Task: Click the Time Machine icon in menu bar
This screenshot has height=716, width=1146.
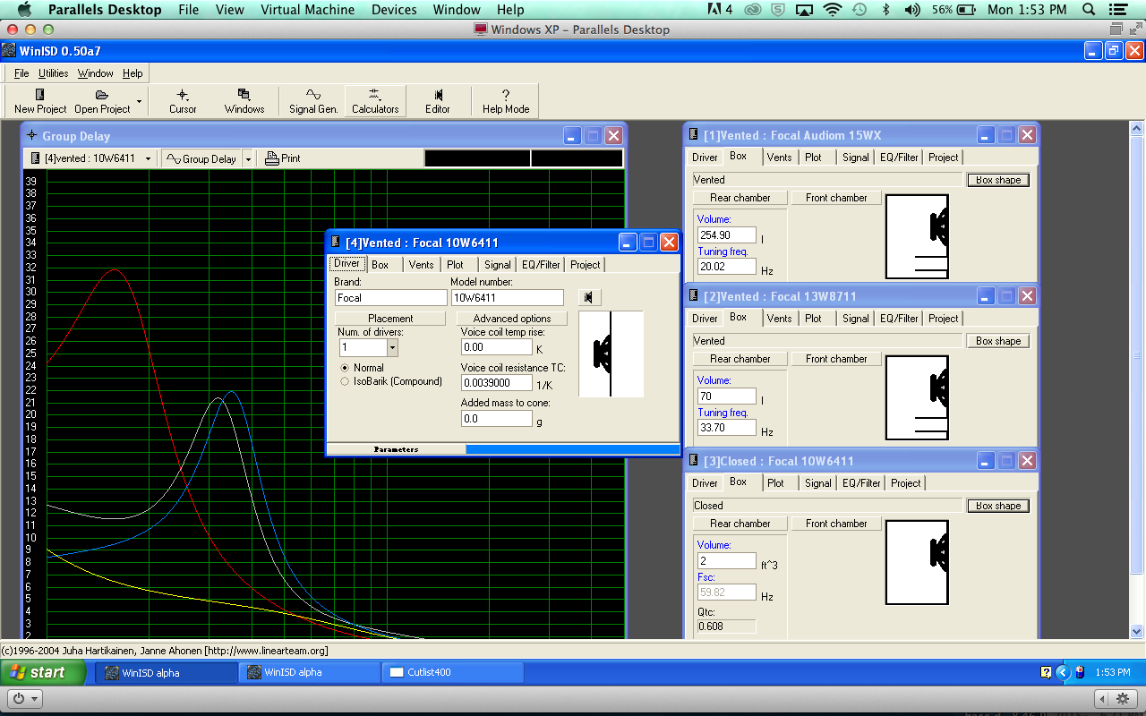Action: [859, 10]
